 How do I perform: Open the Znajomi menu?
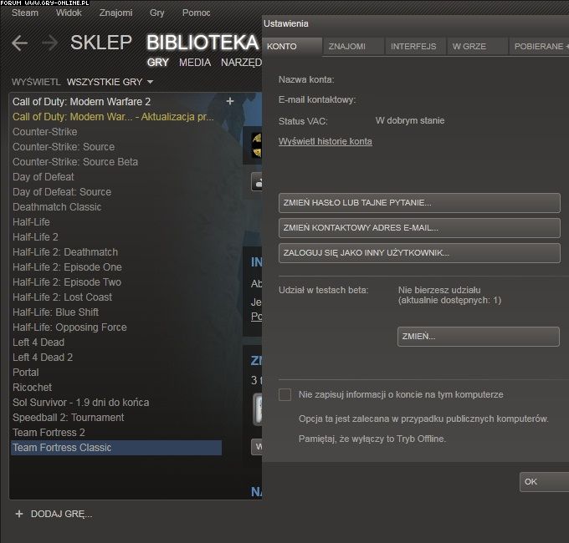pyautogui.click(x=115, y=13)
